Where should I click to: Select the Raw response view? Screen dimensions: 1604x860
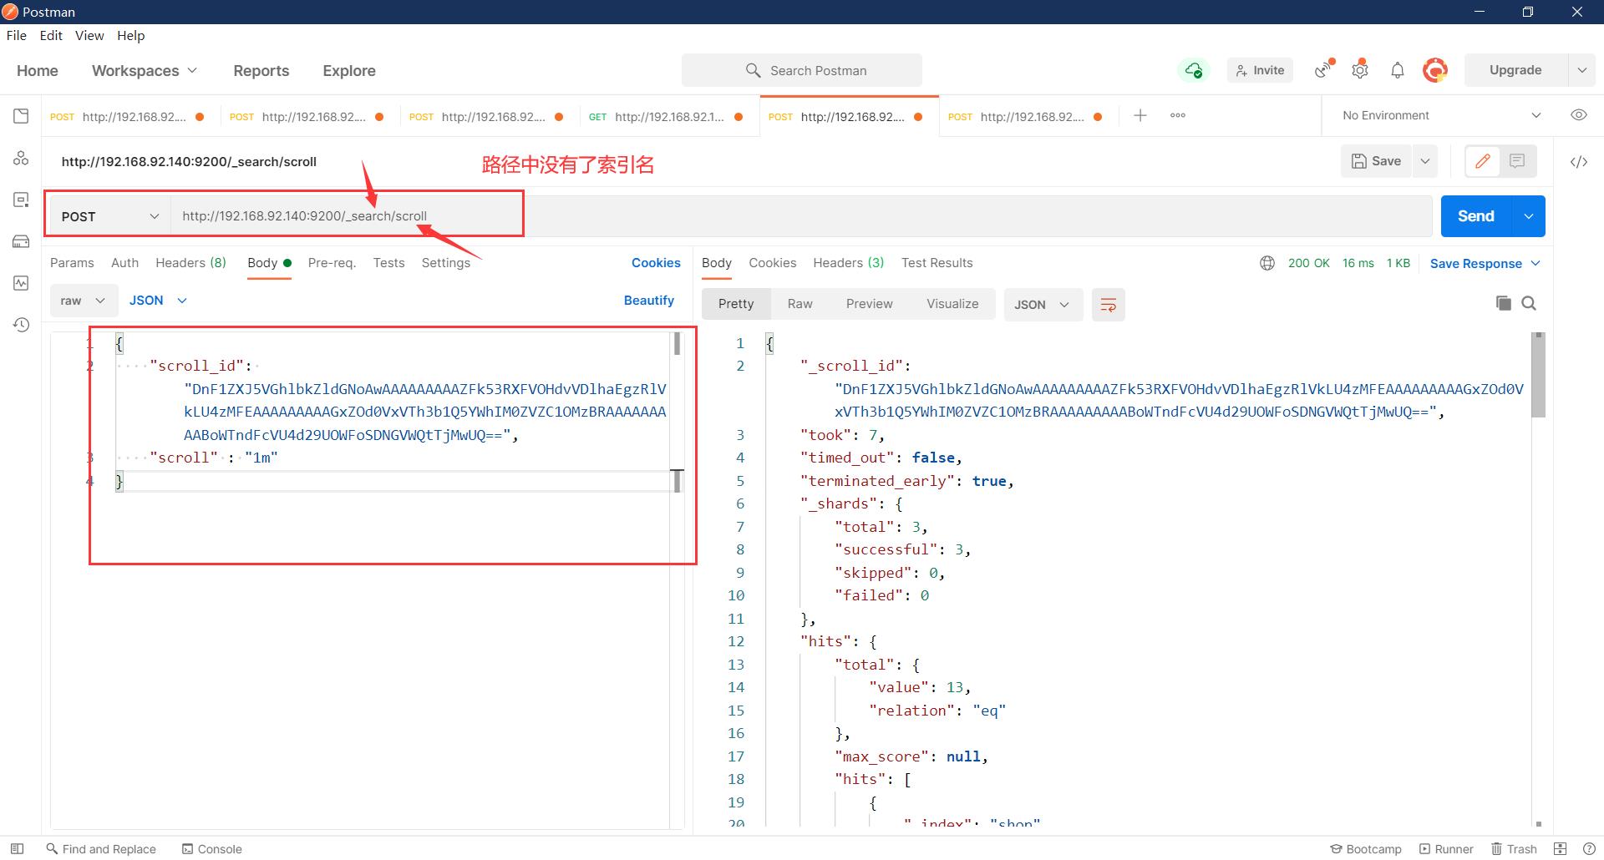click(799, 304)
